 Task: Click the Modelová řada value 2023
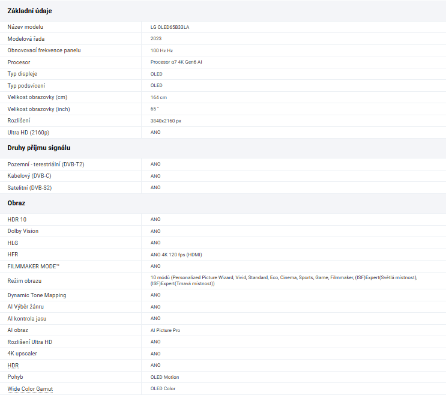pos(156,39)
